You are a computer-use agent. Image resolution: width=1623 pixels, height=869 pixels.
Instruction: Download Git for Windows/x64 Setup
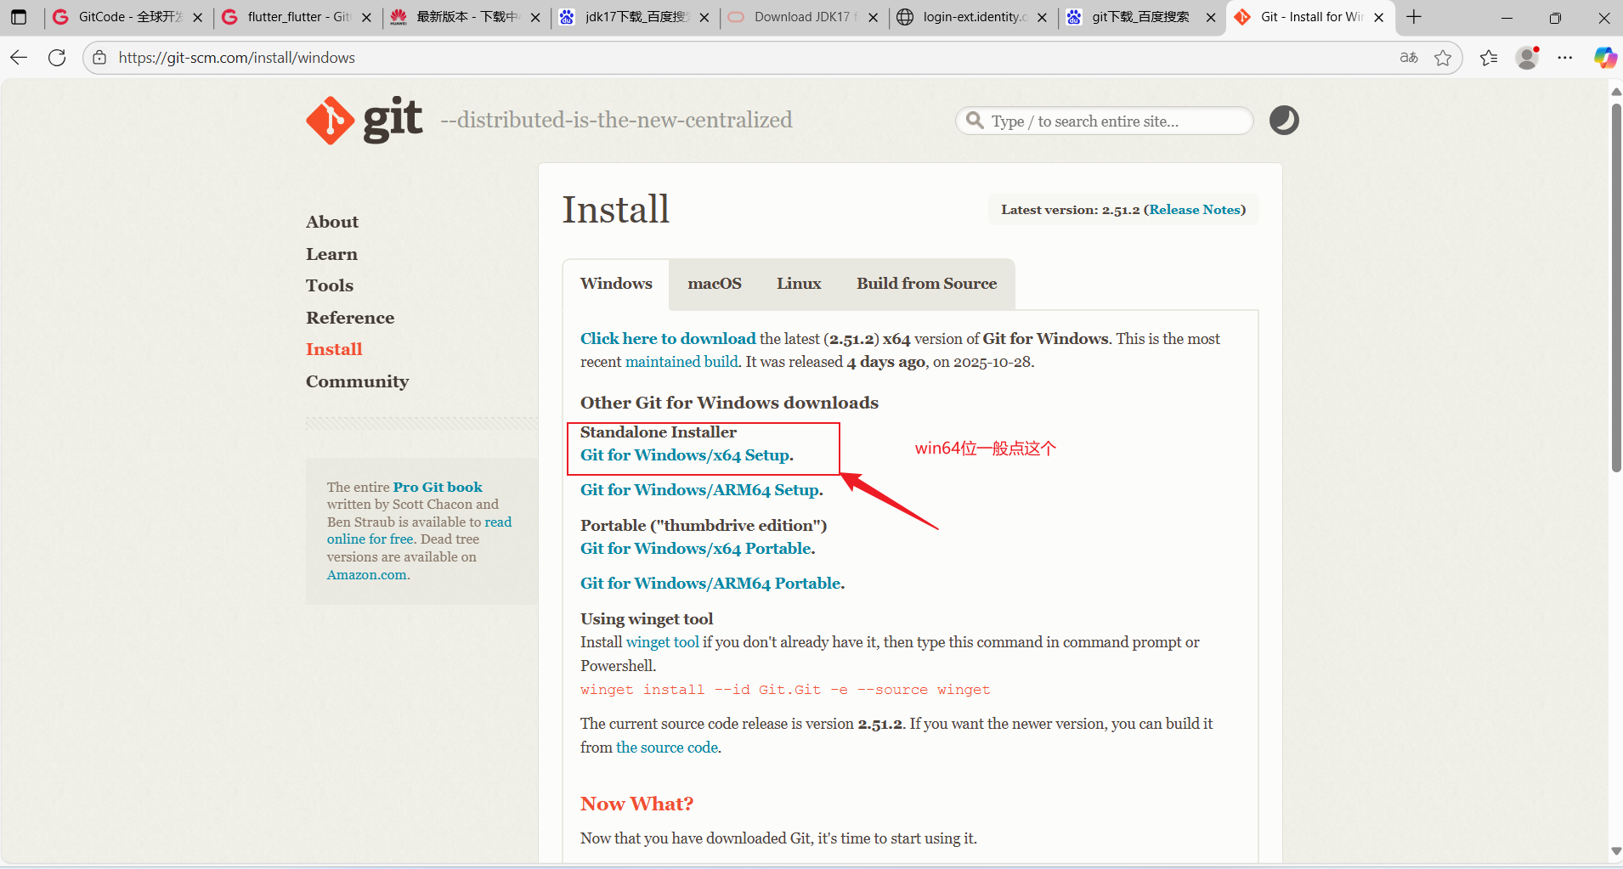pos(685,455)
